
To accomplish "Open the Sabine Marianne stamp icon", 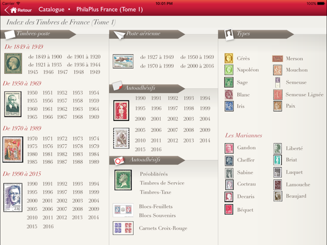I will tap(229, 173).
